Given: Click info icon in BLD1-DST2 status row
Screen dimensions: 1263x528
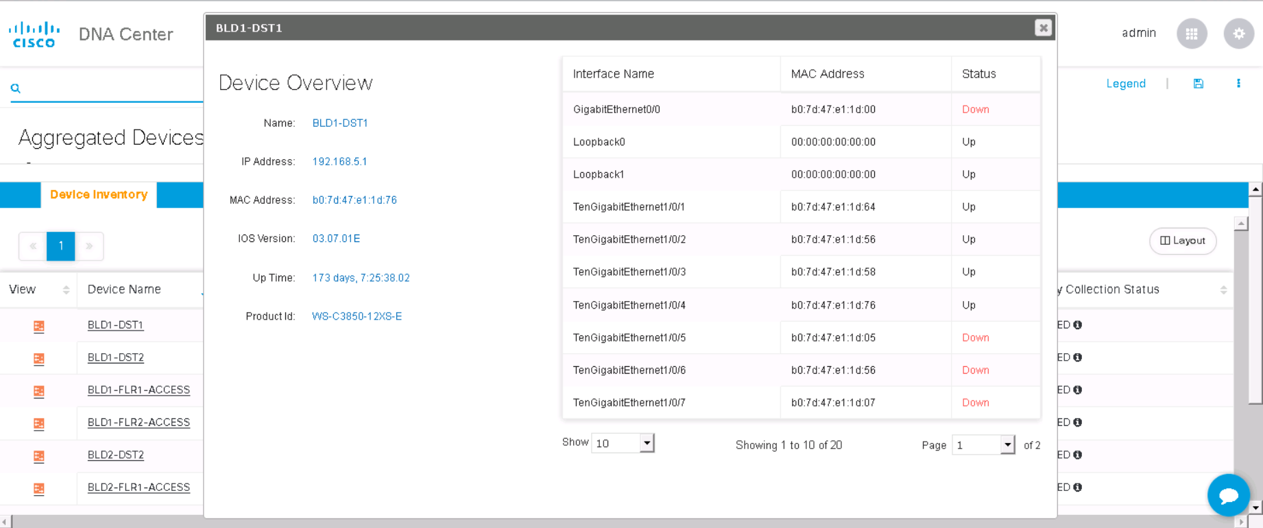Looking at the screenshot, I should [x=1078, y=357].
